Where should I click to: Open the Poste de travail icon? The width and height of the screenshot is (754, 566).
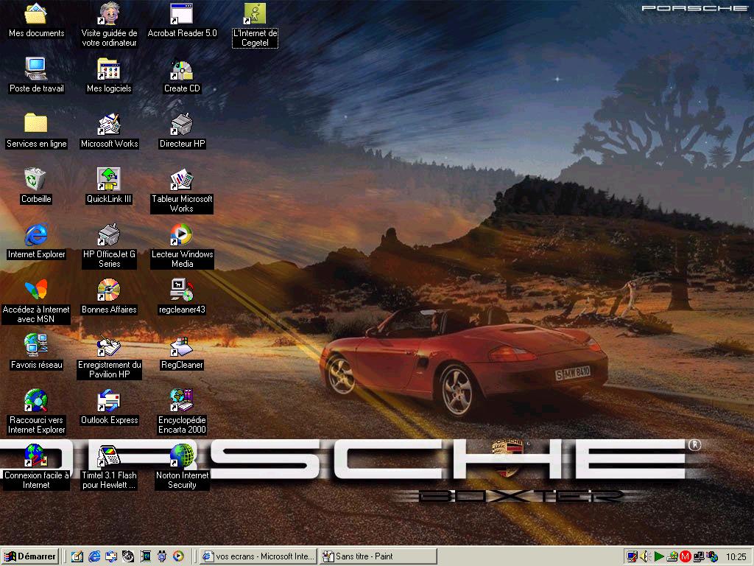pos(35,69)
